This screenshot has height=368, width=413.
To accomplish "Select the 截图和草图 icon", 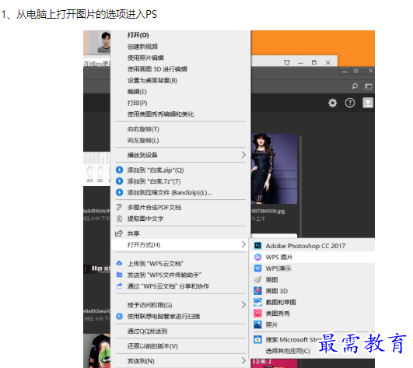I will click(257, 302).
